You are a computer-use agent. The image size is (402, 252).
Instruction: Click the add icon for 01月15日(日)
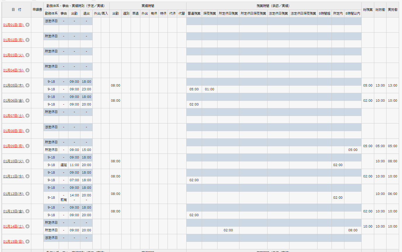[27, 242]
